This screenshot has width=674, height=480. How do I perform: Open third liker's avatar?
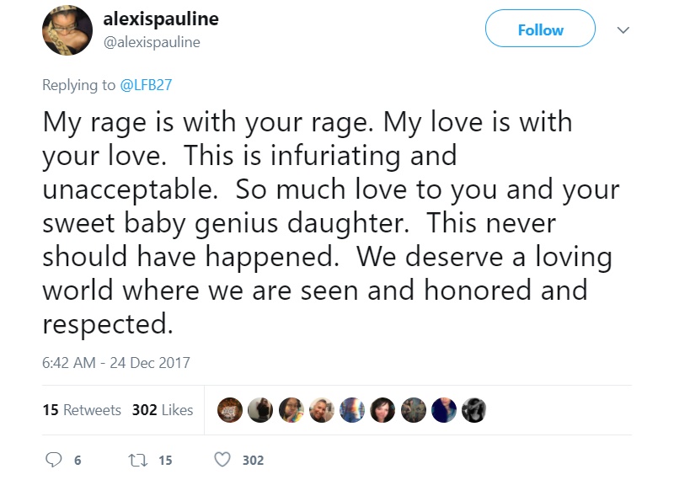pos(291,410)
